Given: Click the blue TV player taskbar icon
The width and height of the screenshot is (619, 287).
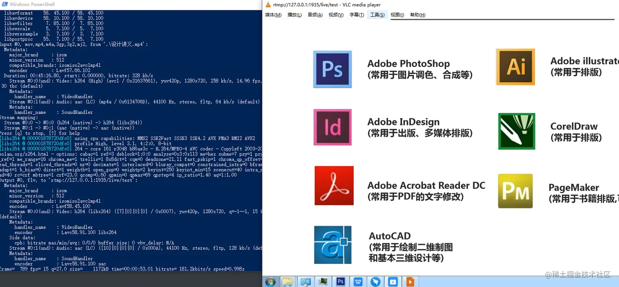Looking at the screenshot, I should pyautogui.click(x=393, y=282).
